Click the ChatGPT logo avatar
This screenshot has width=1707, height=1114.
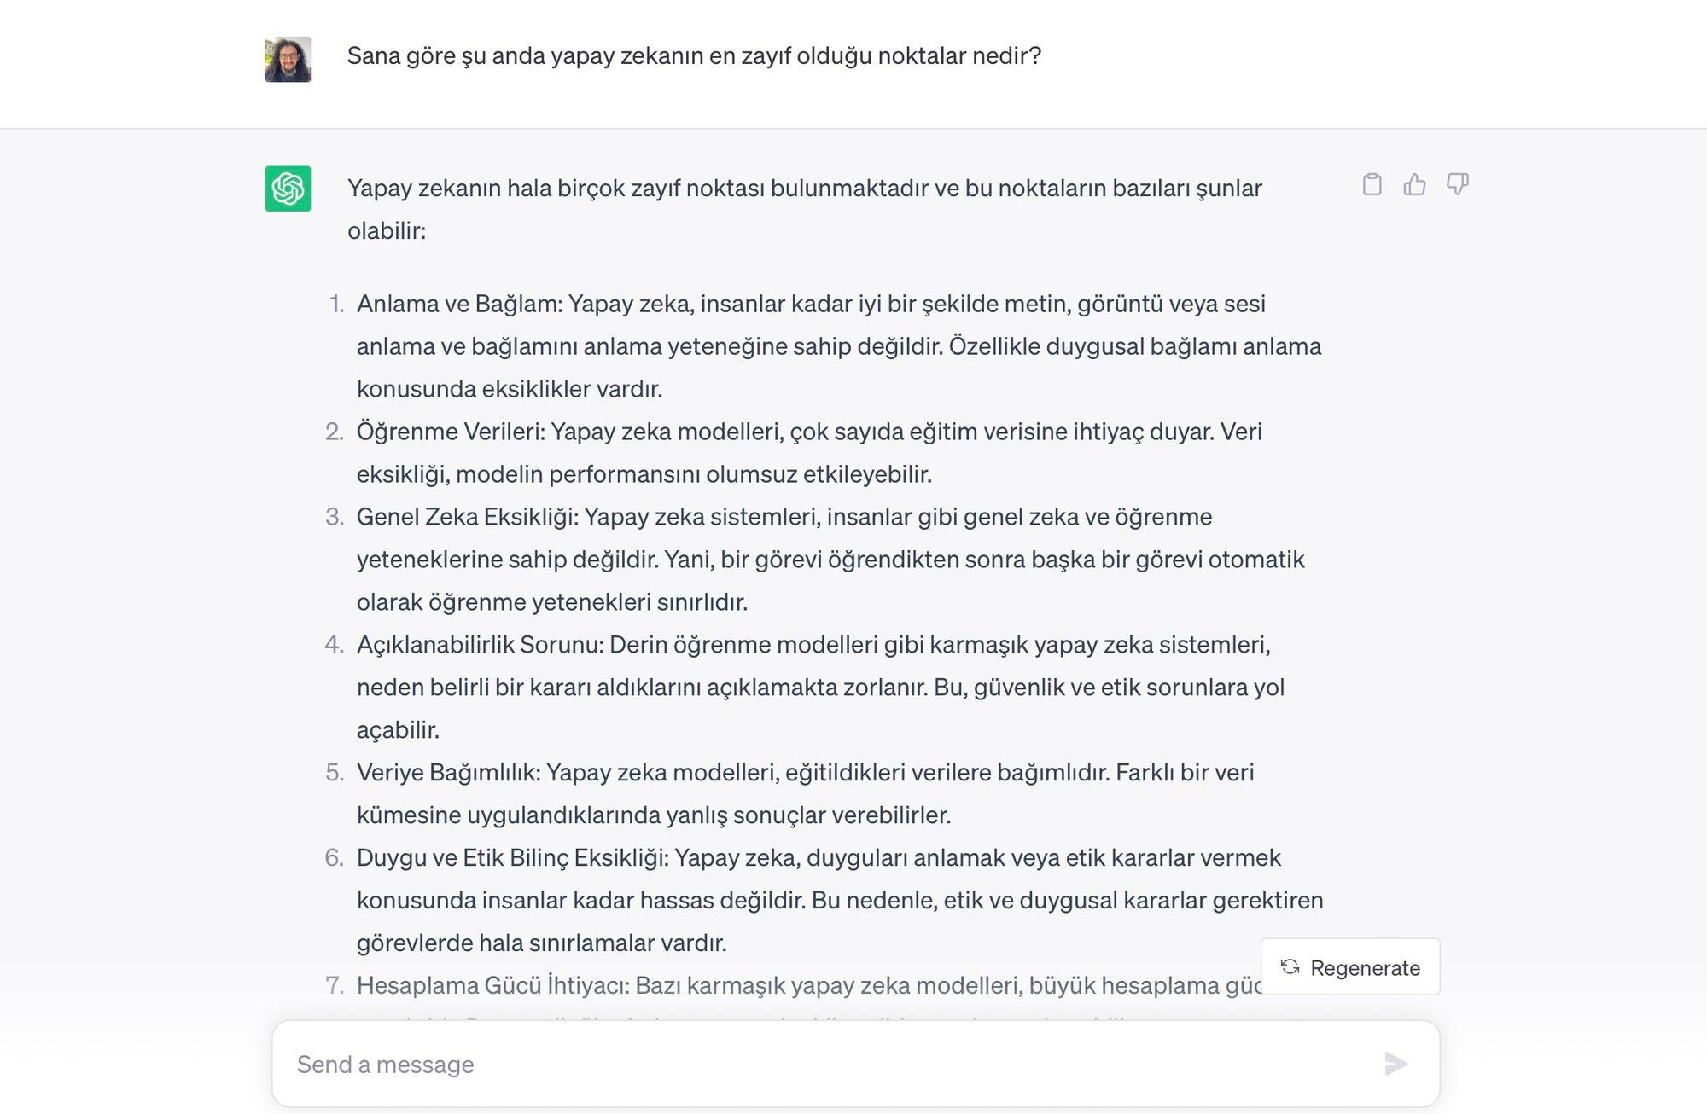click(x=288, y=189)
